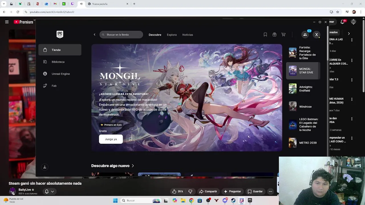Go to the YouTube Premium home logo
This screenshot has height=205, width=365.
coord(23,22)
